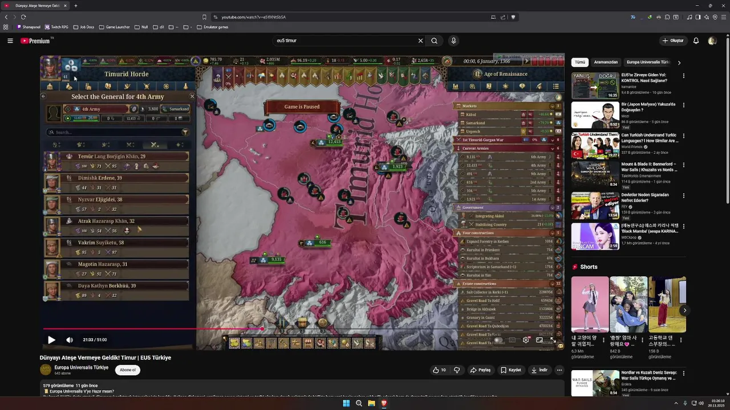Open options for Devletler Neden Sigaradan video
Viewport: 730px width, 410px height.
point(684,195)
